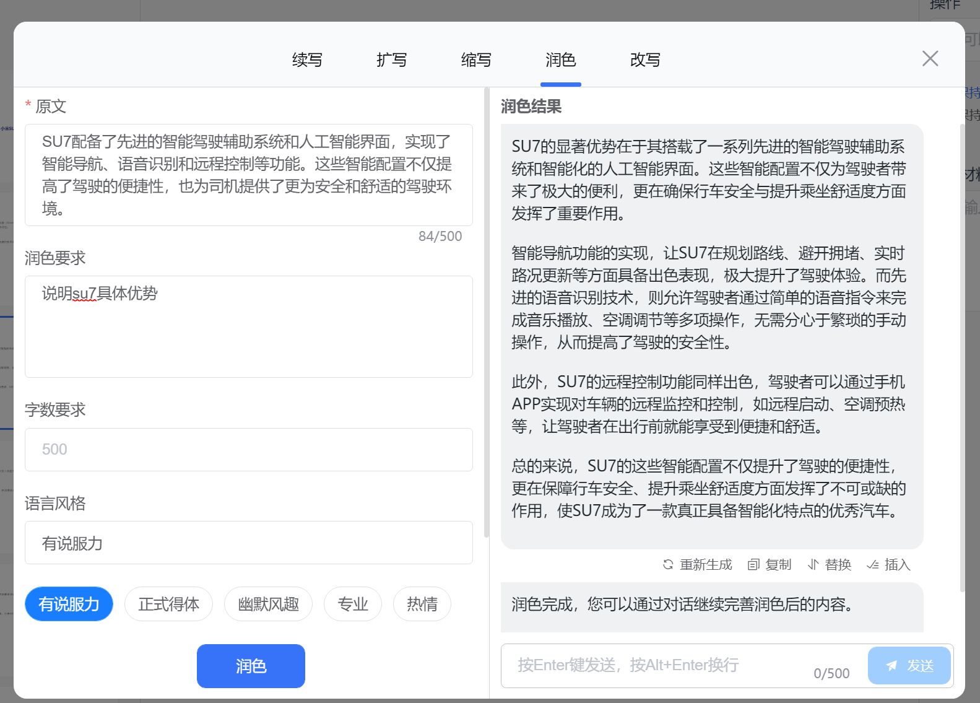This screenshot has height=703, width=980.
Task: Click the 复制 text link
Action: [x=778, y=564]
